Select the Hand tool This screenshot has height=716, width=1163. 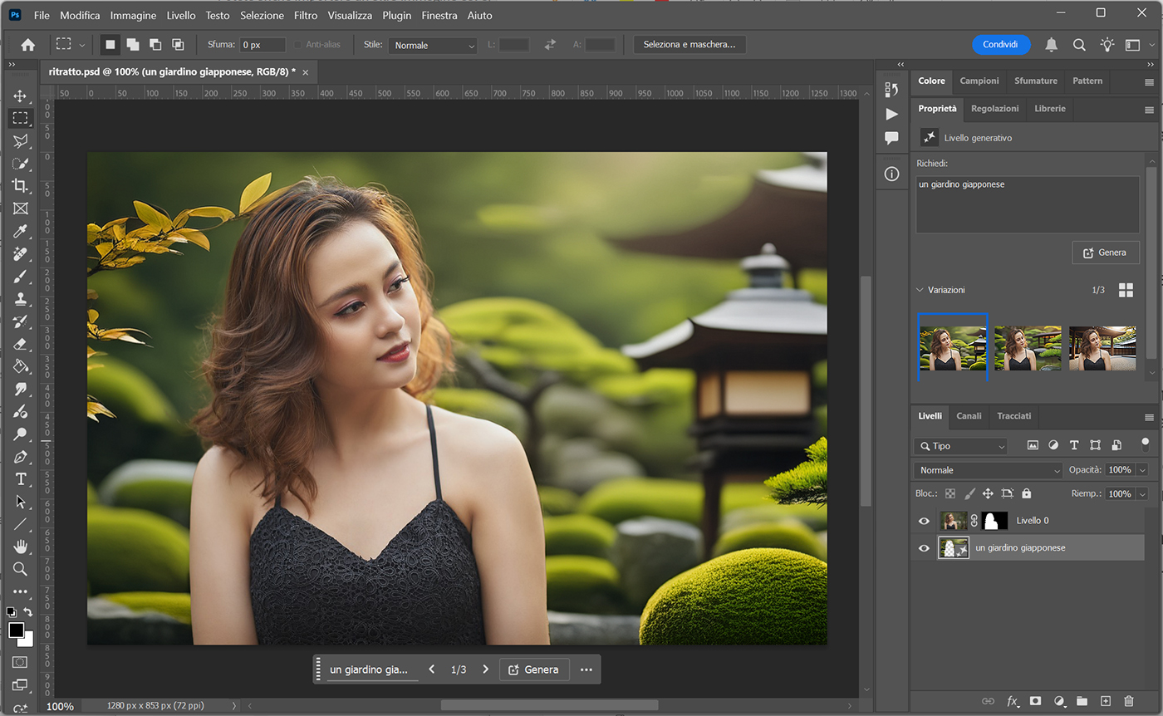(20, 547)
